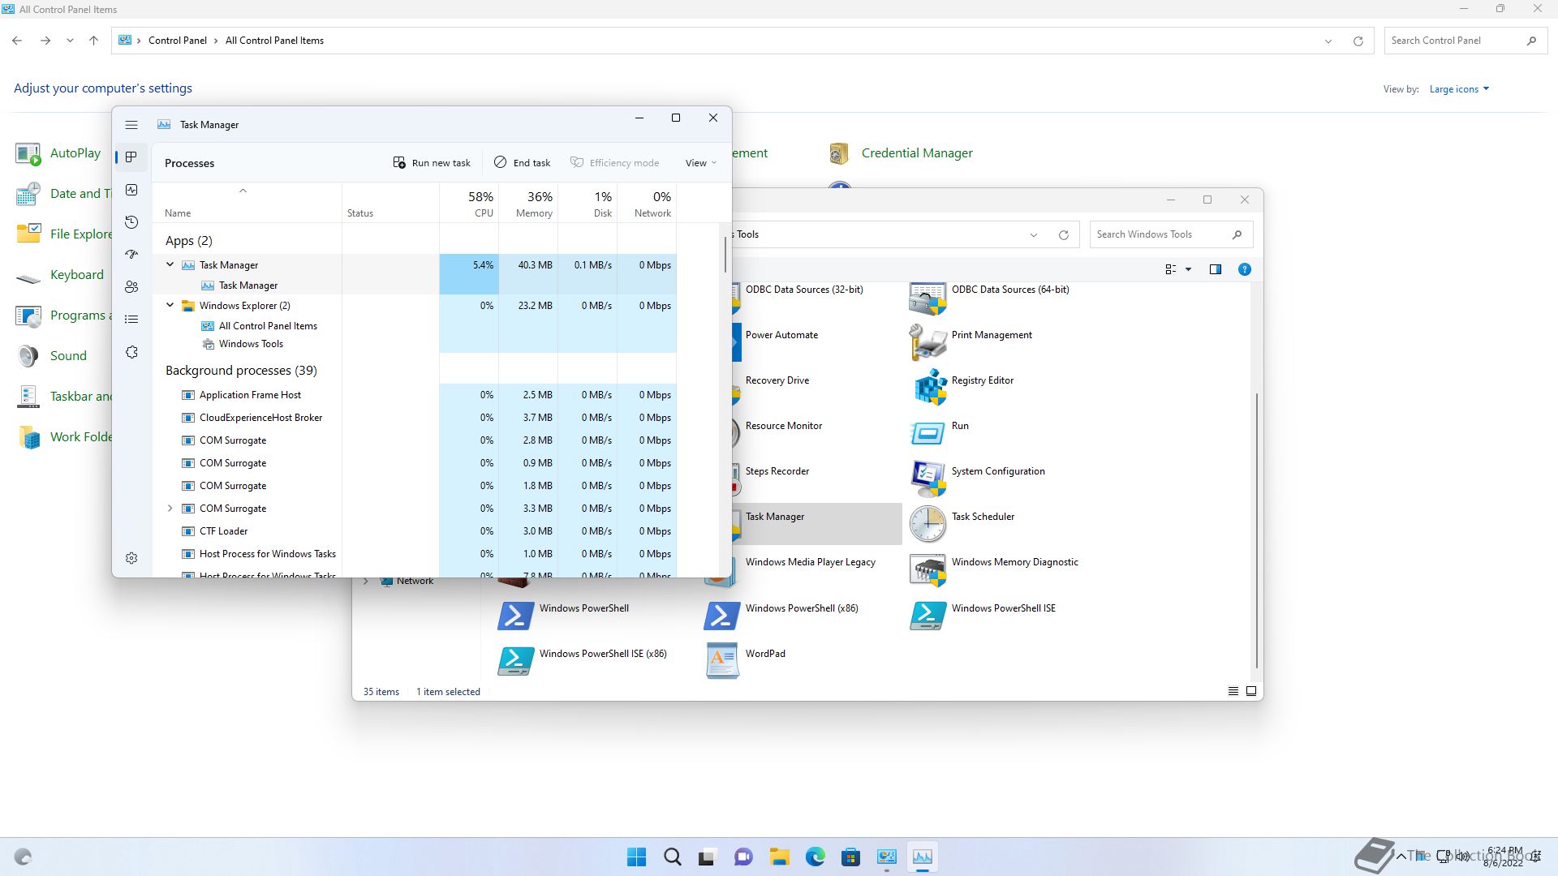The image size is (1558, 876).
Task: Open Task Manager hamburger navigation menu
Action: [x=131, y=125]
